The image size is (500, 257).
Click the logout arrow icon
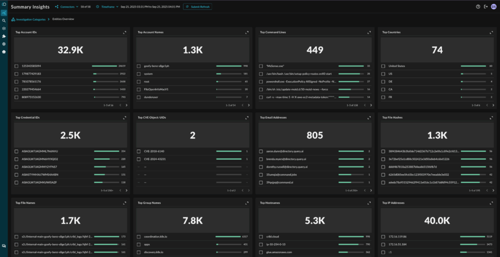tap(485, 6)
